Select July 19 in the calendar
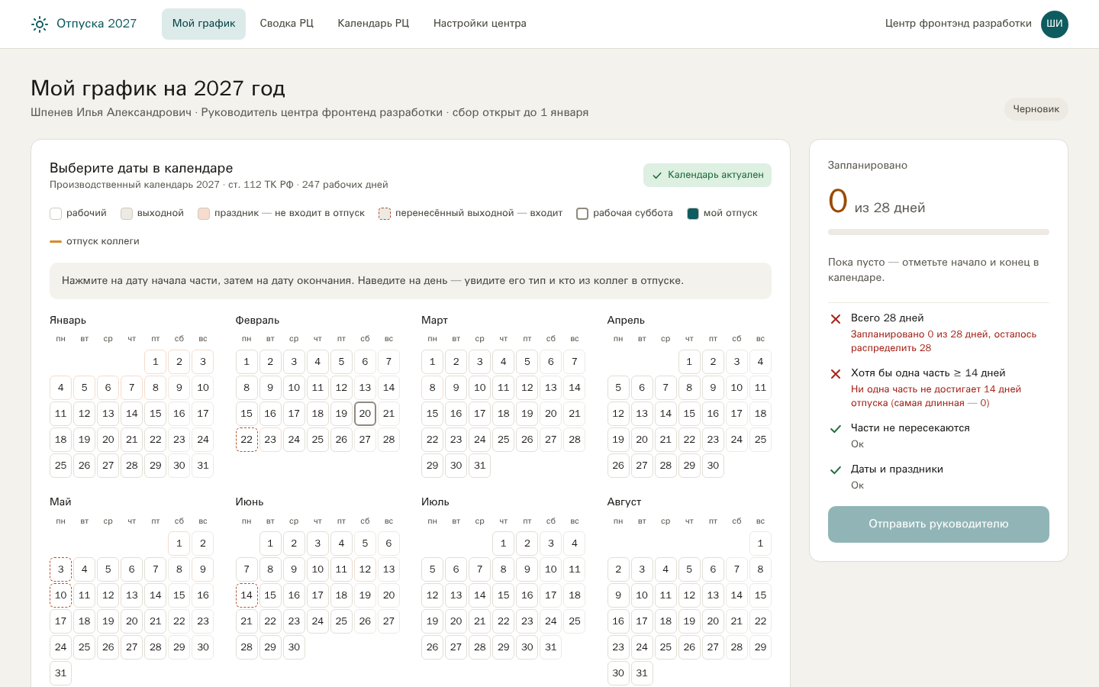This screenshot has height=687, width=1099. [433, 621]
